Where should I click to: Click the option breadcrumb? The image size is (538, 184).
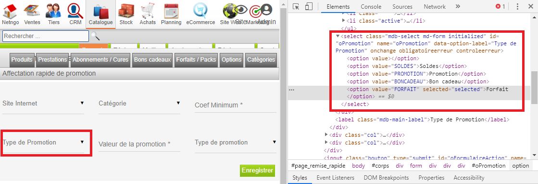[x=521, y=166]
